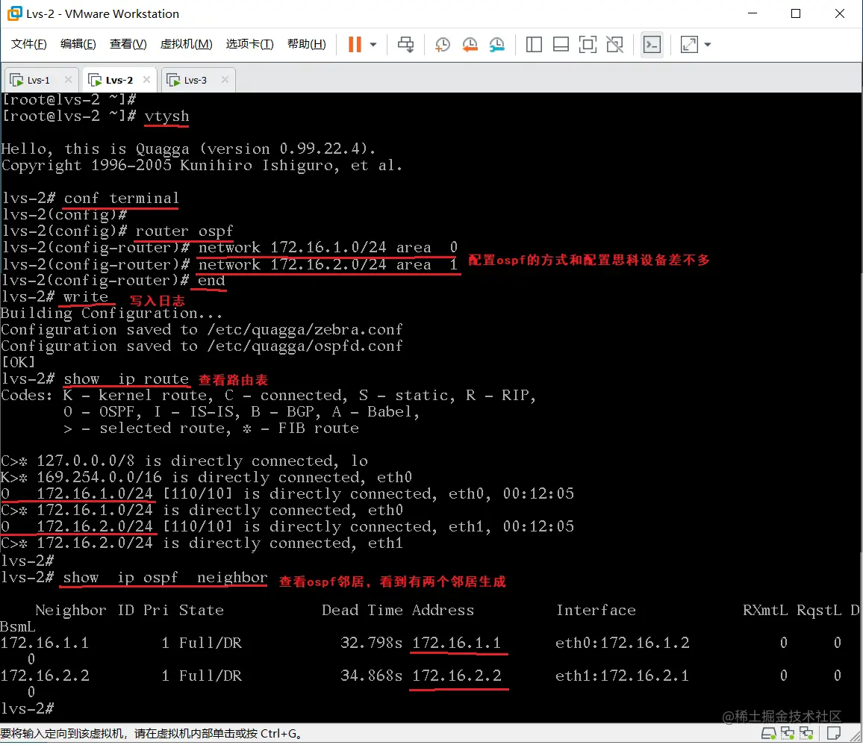This screenshot has height=745, width=863.
Task: Click the status bar input hint text
Action: [151, 734]
